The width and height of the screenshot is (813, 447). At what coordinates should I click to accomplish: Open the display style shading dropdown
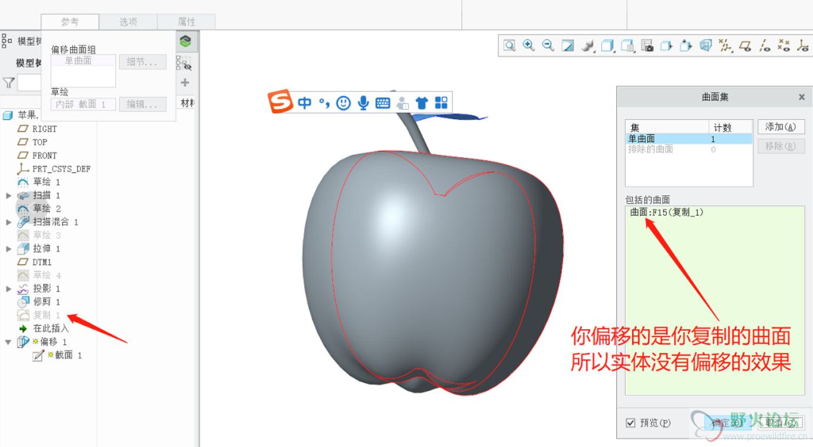pyautogui.click(x=588, y=46)
